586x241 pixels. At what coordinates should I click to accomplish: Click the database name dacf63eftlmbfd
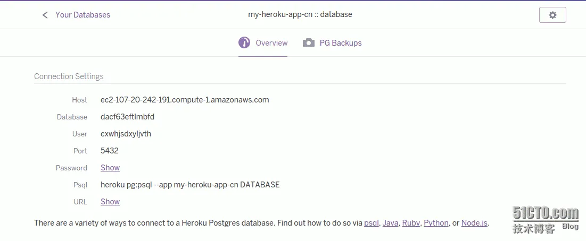pyautogui.click(x=127, y=117)
